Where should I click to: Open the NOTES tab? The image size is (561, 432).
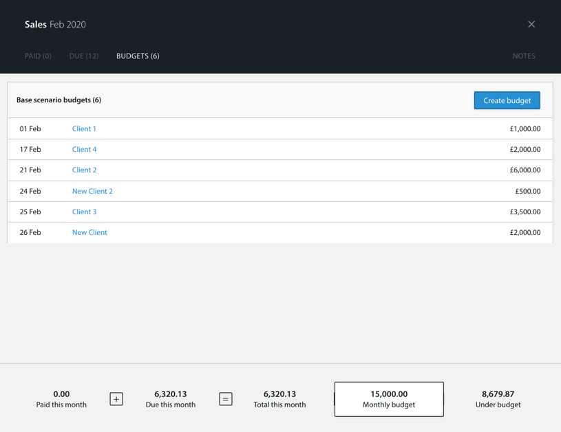523,56
